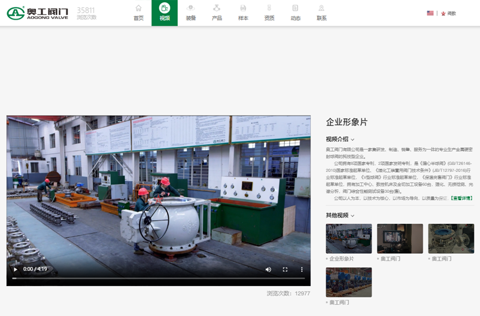Click the video progress bar
The image size is (480, 316).
point(159,278)
